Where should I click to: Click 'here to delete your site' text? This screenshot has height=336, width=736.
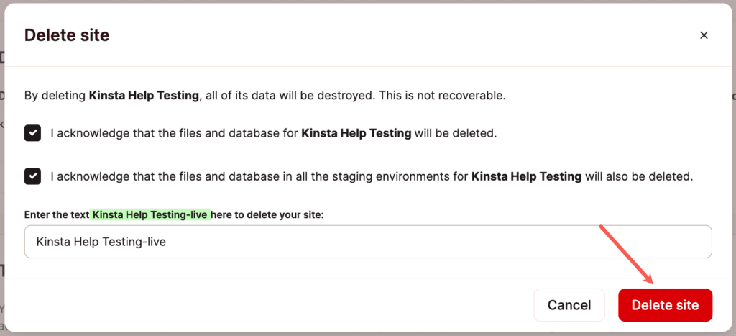click(268, 214)
